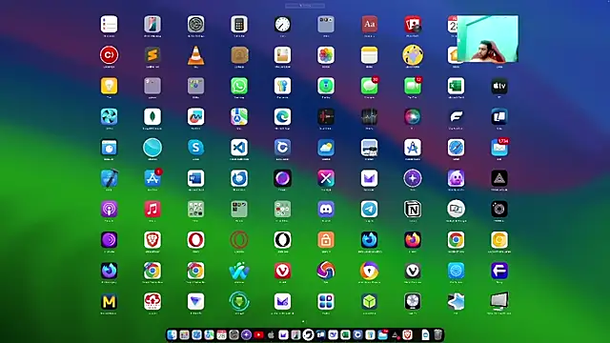The height and width of the screenshot is (343, 610).
Task: Launch the Skype app
Action: pyautogui.click(x=195, y=148)
